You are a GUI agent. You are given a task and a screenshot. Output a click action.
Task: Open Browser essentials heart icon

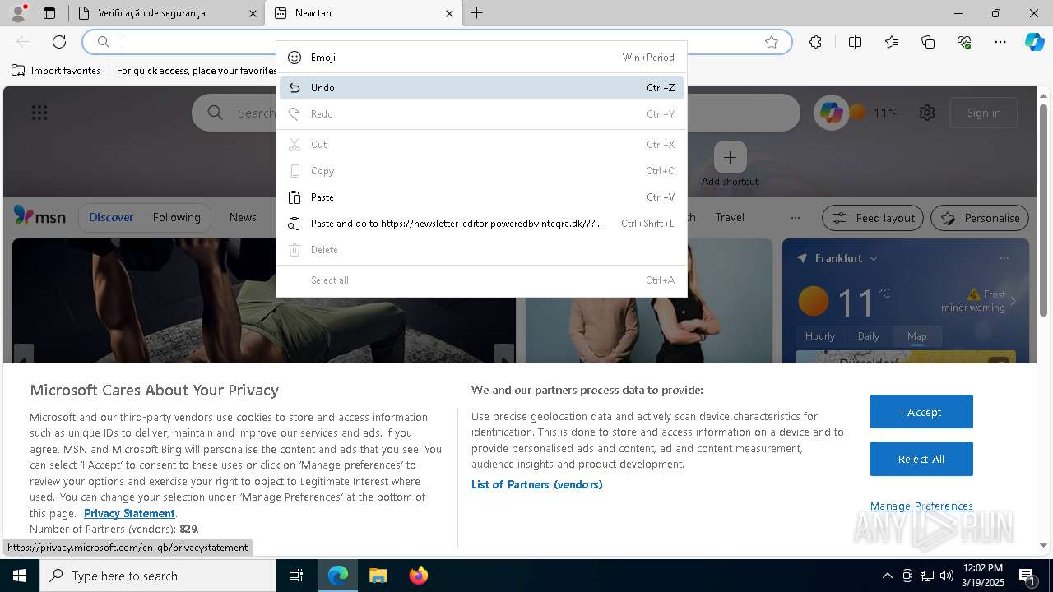coord(964,42)
